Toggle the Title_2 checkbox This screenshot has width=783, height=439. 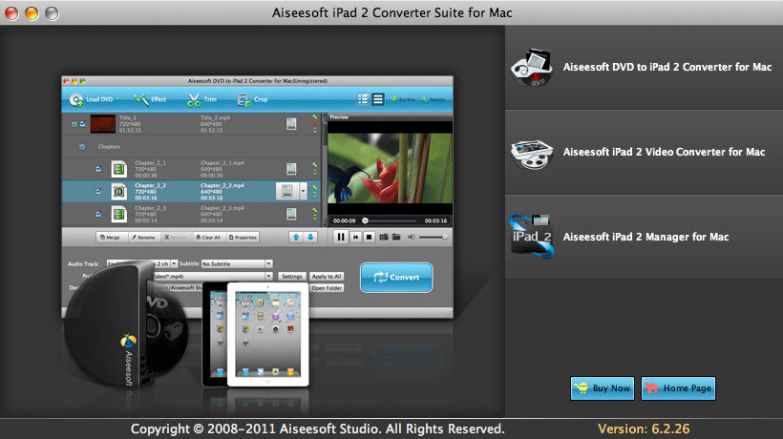coord(82,124)
